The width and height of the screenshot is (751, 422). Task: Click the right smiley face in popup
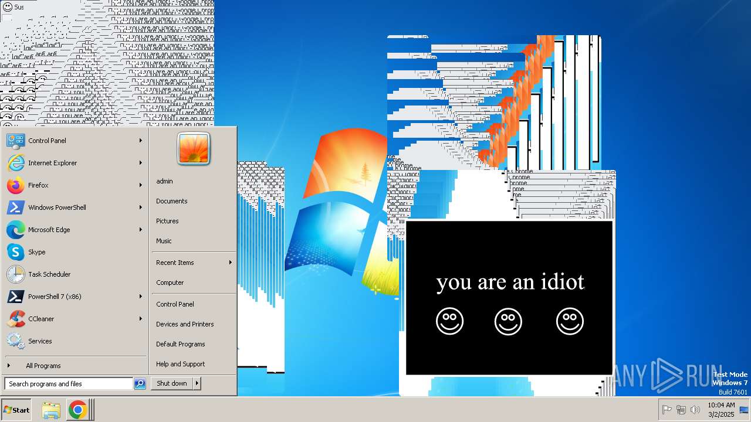point(570,321)
